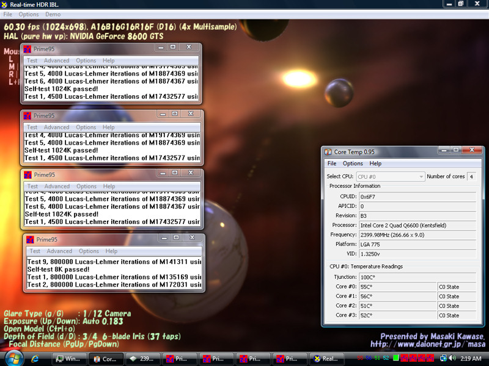Click Core #2's C0 State cell
The width and height of the screenshot is (489, 366).
tap(457, 306)
